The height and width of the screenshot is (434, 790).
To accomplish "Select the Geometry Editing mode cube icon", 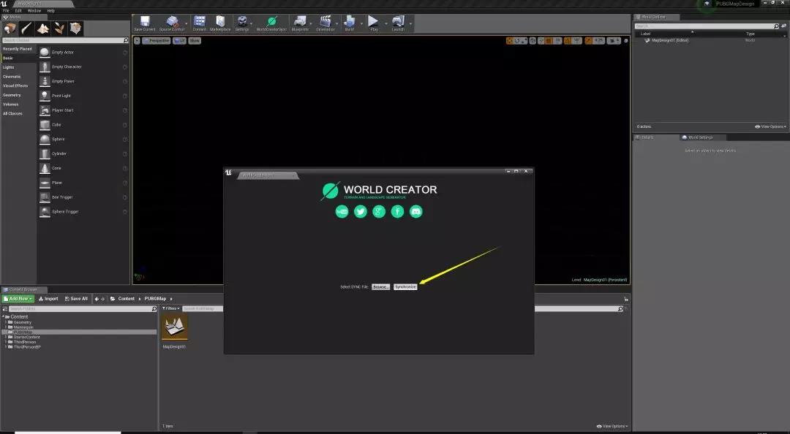I will [x=75, y=28].
